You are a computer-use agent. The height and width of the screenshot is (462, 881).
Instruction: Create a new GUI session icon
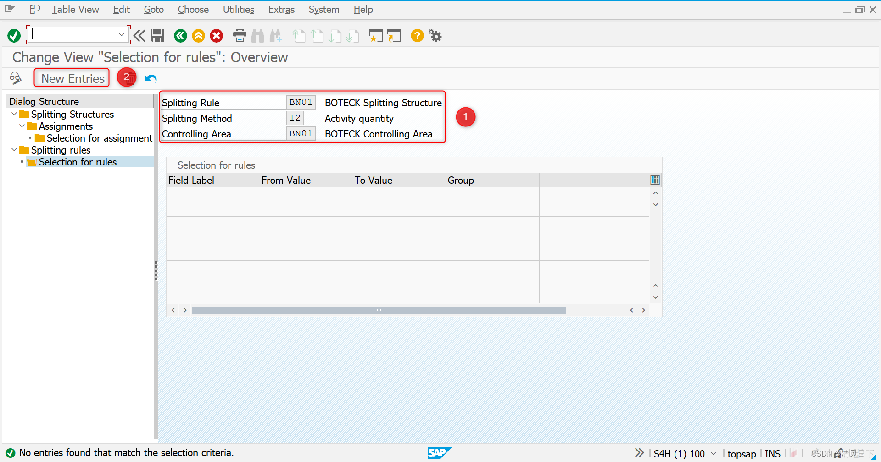[376, 36]
